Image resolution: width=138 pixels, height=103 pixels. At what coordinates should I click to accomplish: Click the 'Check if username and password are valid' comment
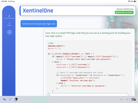coord(80,72)
